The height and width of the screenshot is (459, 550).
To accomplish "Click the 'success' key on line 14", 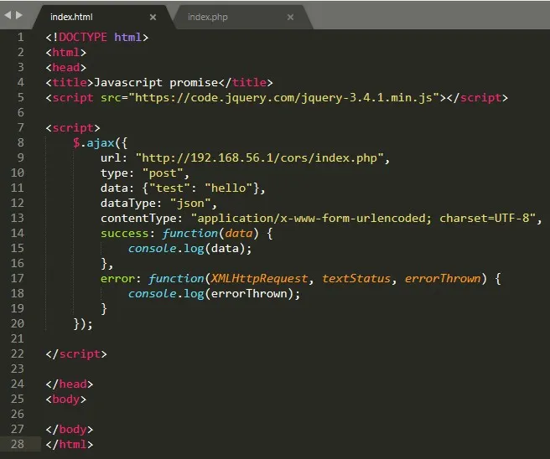I will [125, 234].
